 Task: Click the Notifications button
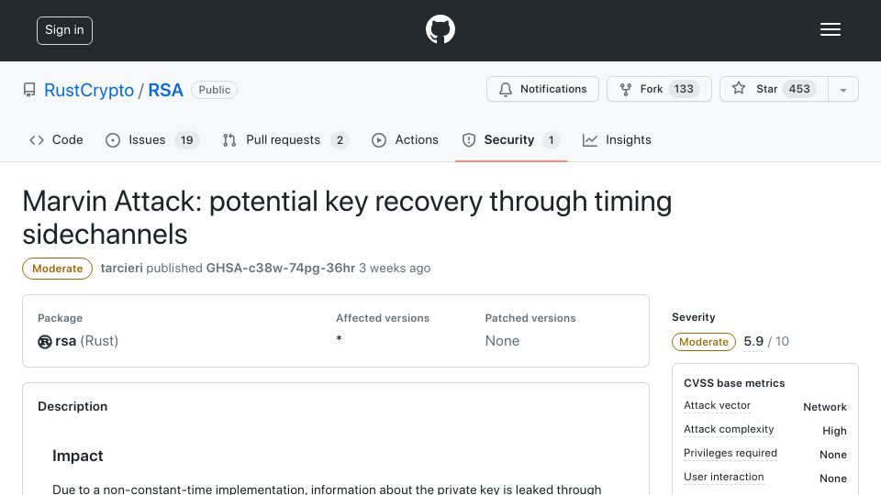(542, 89)
